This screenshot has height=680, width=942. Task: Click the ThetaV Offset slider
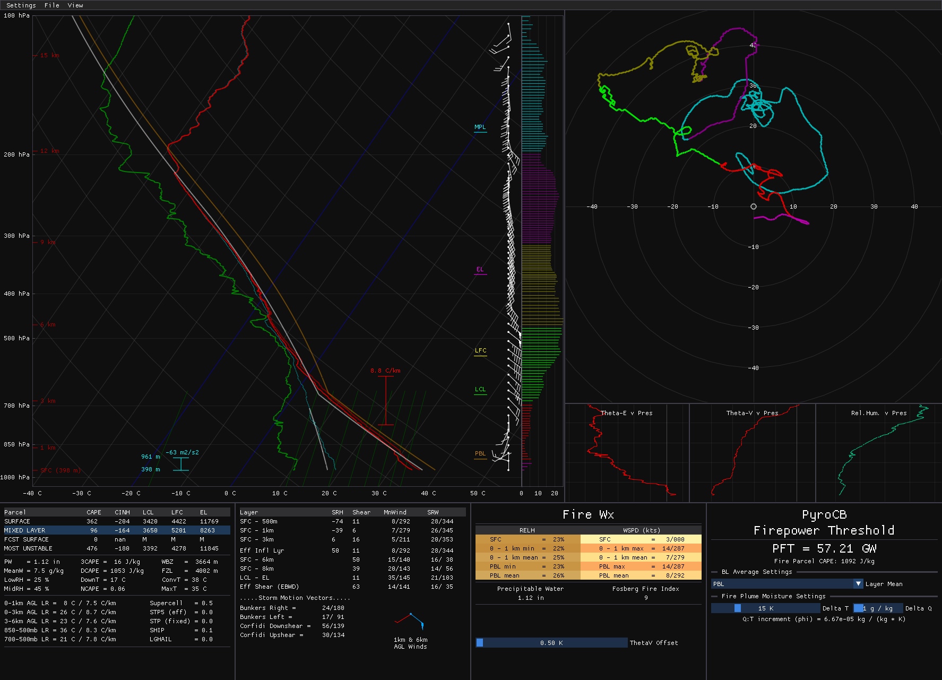[551, 643]
